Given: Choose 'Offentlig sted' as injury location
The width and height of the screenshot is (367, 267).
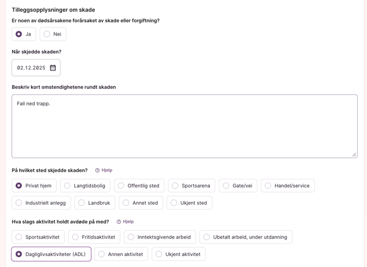Looking at the screenshot, I should point(121,186).
